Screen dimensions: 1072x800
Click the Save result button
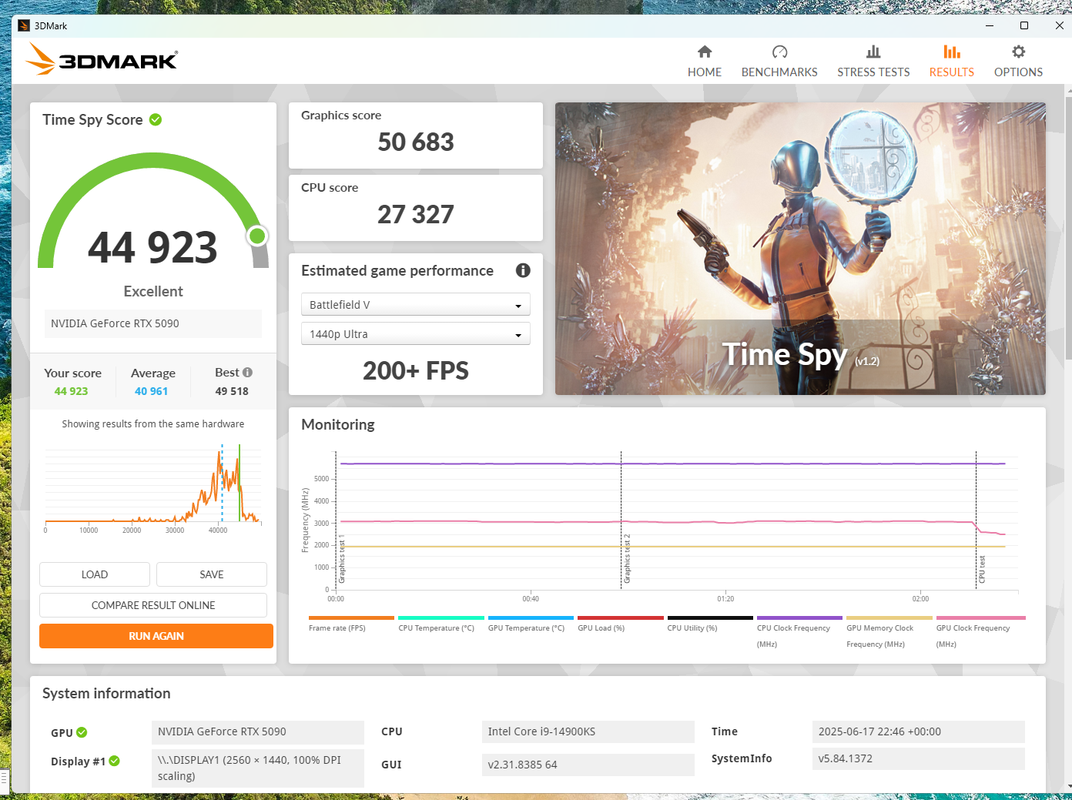point(212,574)
